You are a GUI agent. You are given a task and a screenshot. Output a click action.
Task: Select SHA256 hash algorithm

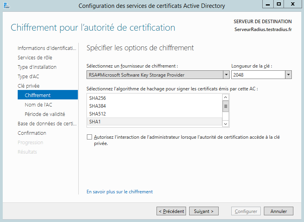98,98
